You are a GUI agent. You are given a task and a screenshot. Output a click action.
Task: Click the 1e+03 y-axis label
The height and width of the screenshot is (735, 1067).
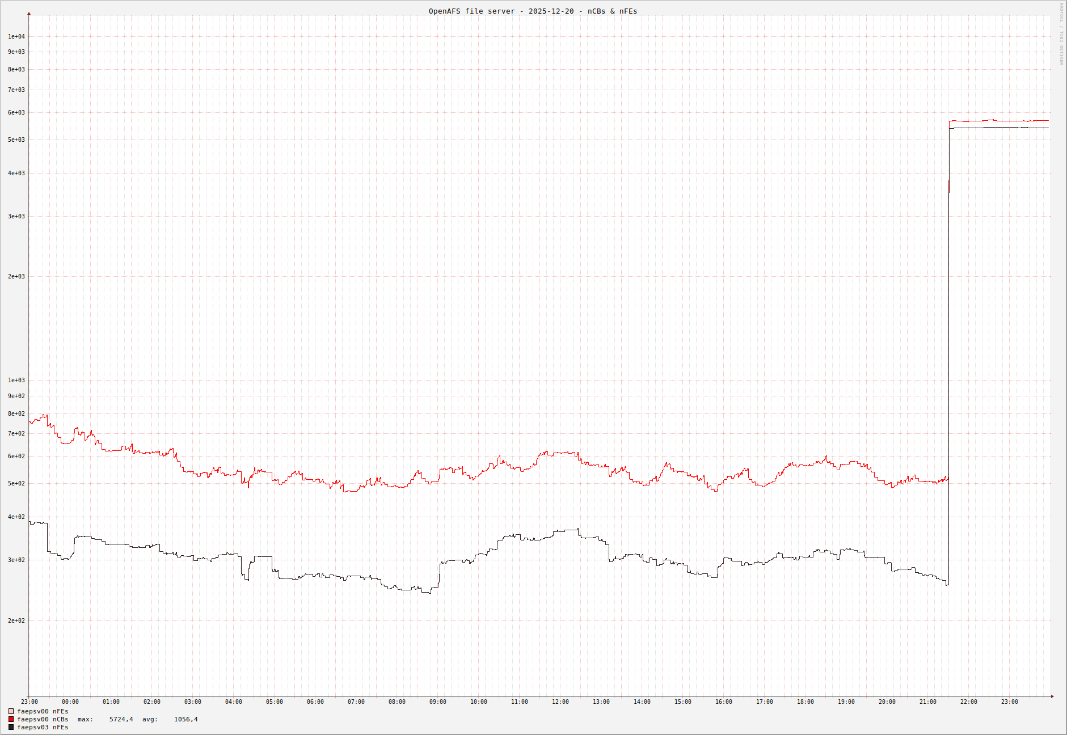(16, 381)
